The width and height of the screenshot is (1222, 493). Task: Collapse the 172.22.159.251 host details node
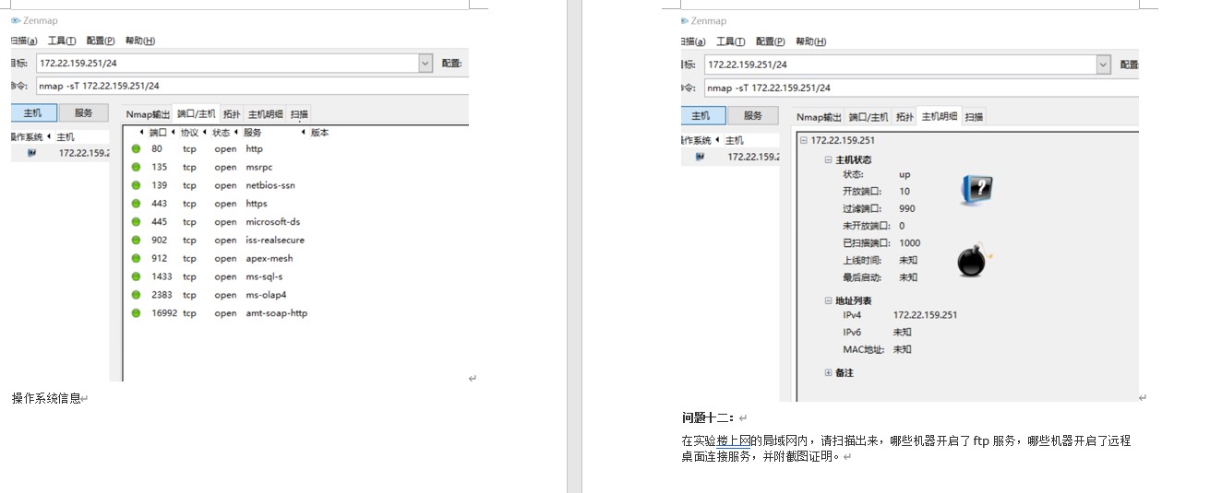click(x=804, y=141)
